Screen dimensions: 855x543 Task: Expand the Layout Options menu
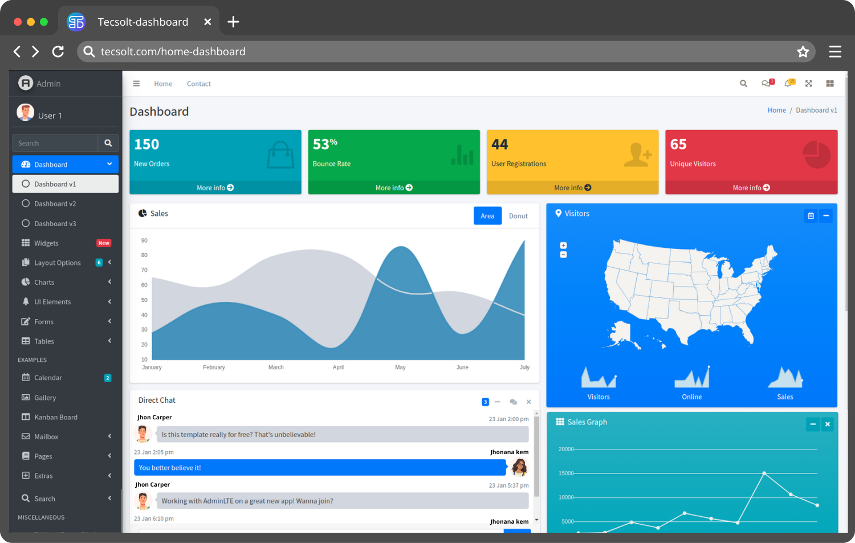point(57,263)
